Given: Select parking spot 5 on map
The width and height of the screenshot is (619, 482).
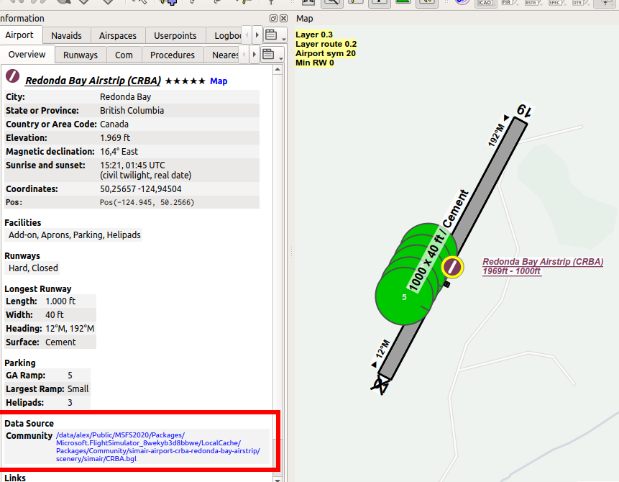Looking at the screenshot, I should 404,297.
